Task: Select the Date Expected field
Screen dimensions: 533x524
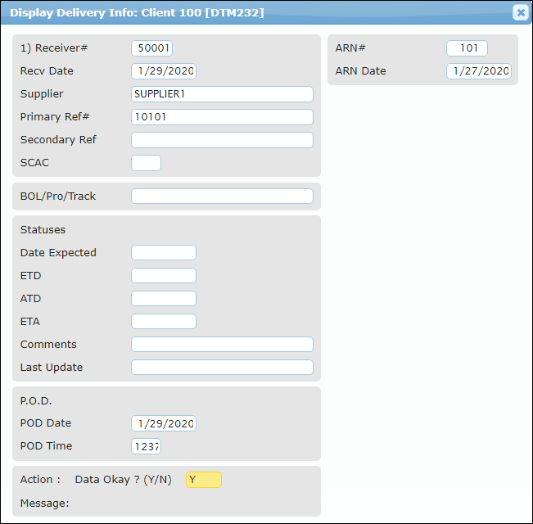Action: point(164,253)
